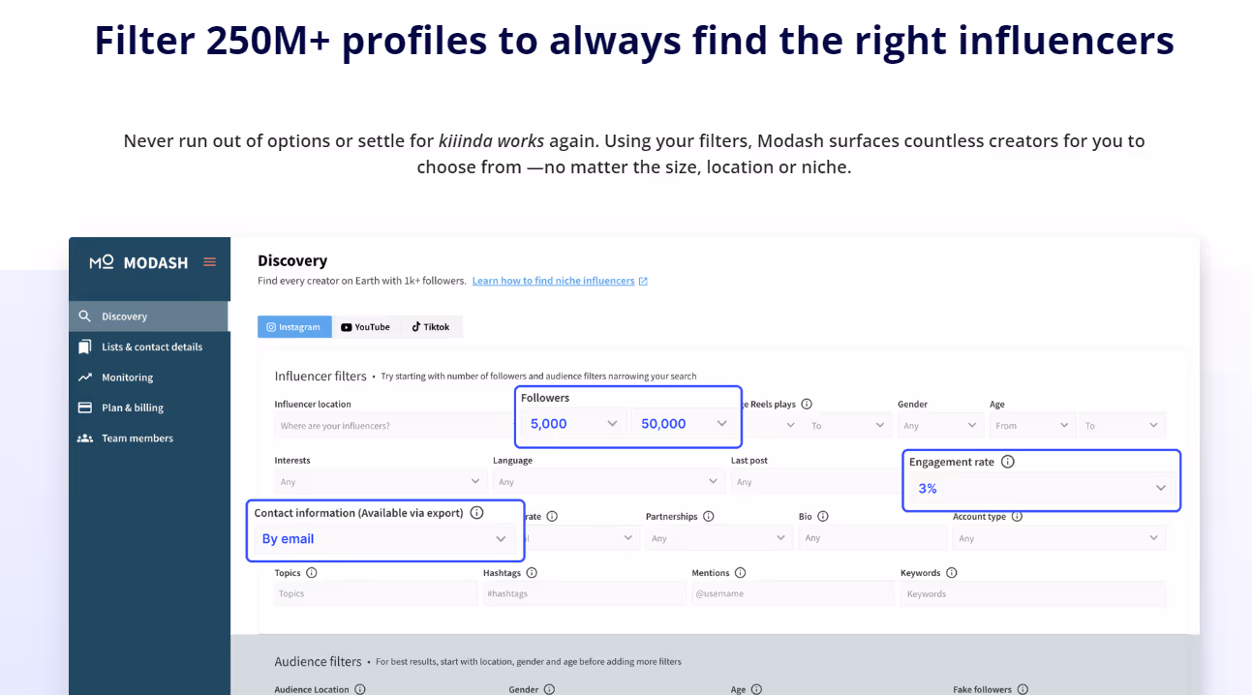
Task: Click info icon next to Reels plays
Action: [x=807, y=404]
